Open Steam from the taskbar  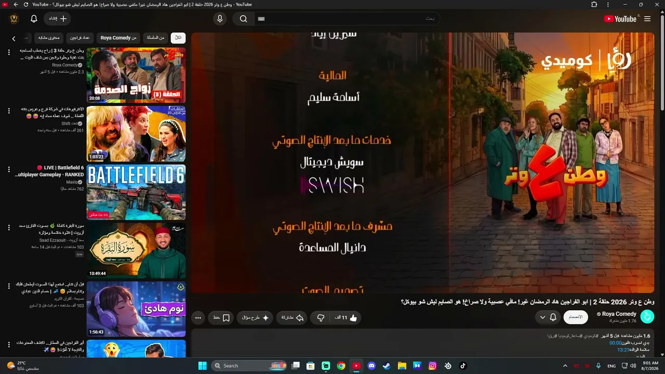pos(387,366)
